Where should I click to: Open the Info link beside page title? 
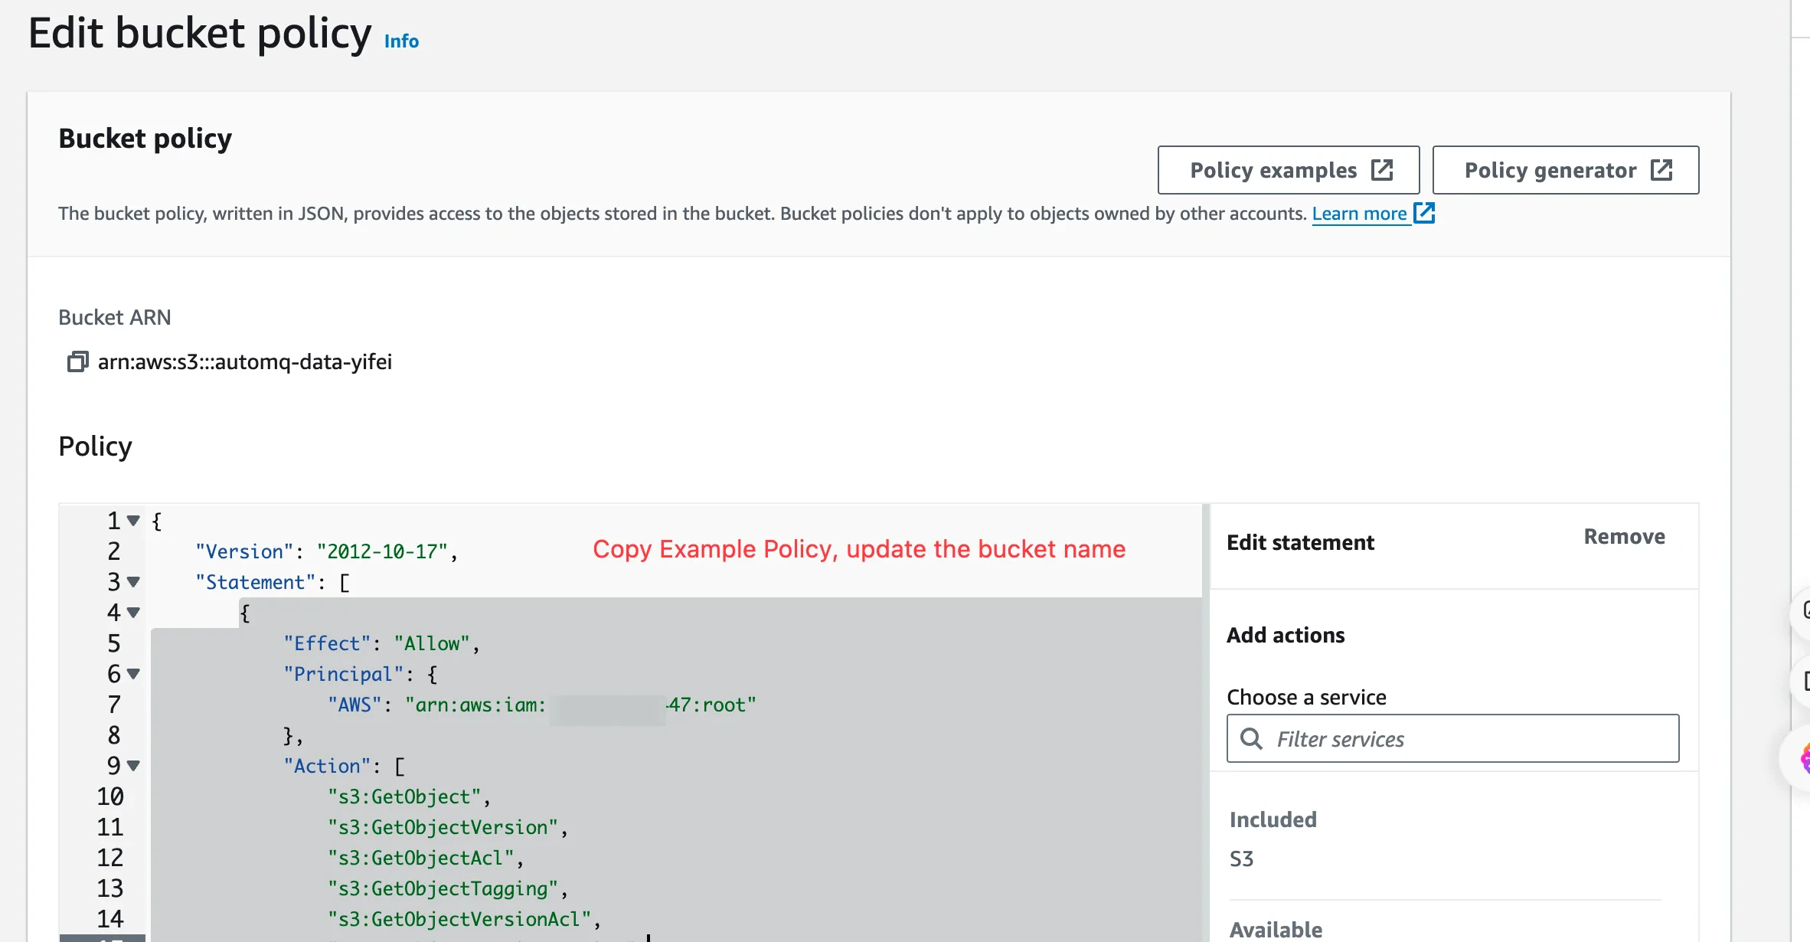pyautogui.click(x=401, y=41)
